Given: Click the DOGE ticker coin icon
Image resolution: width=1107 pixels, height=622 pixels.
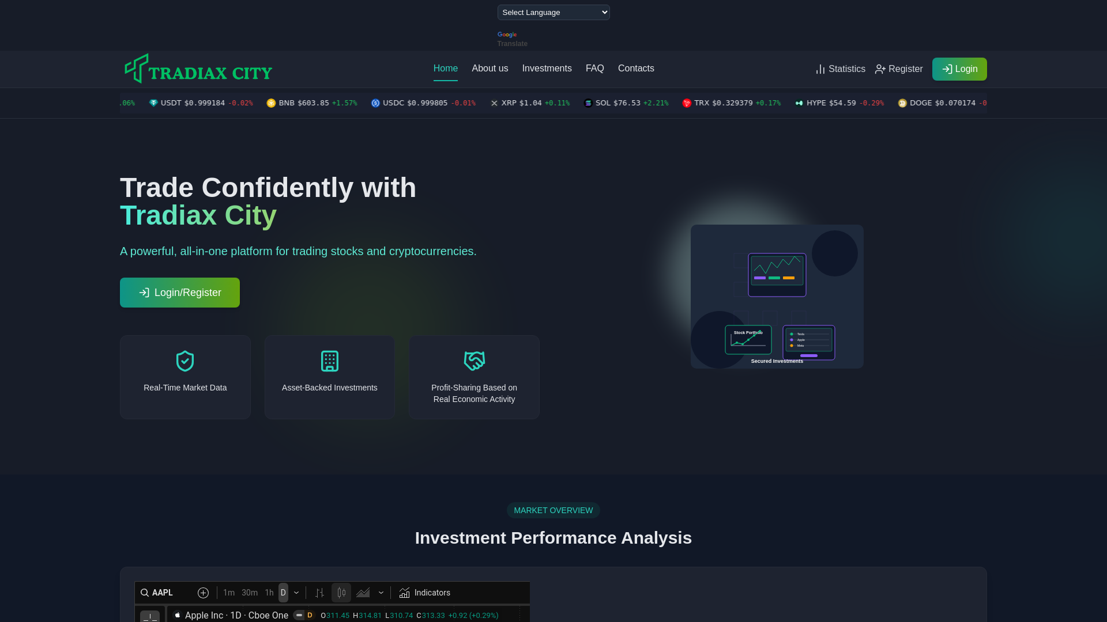Looking at the screenshot, I should coord(902,103).
